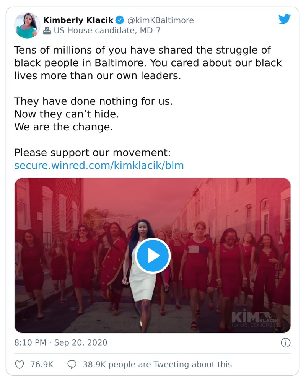This screenshot has height=383, width=306.
Task: Open Kimberly Klacik's profile picture
Action: pos(27,25)
